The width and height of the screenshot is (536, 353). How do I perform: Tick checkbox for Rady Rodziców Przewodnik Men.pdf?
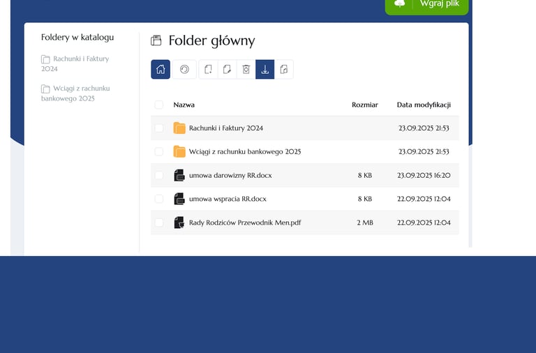coord(158,223)
